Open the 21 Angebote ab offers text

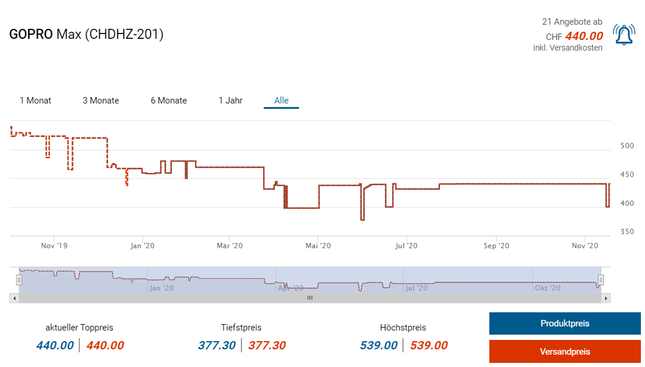click(x=572, y=22)
